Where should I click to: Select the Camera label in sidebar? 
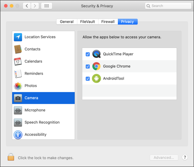click(31, 98)
